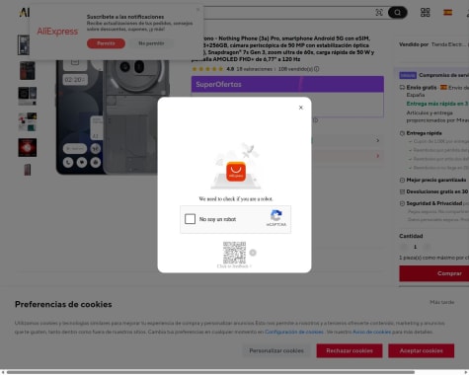Screen dimensions: 469x375
Task: Click the "Click to feedback" link
Action: (x=234, y=266)
